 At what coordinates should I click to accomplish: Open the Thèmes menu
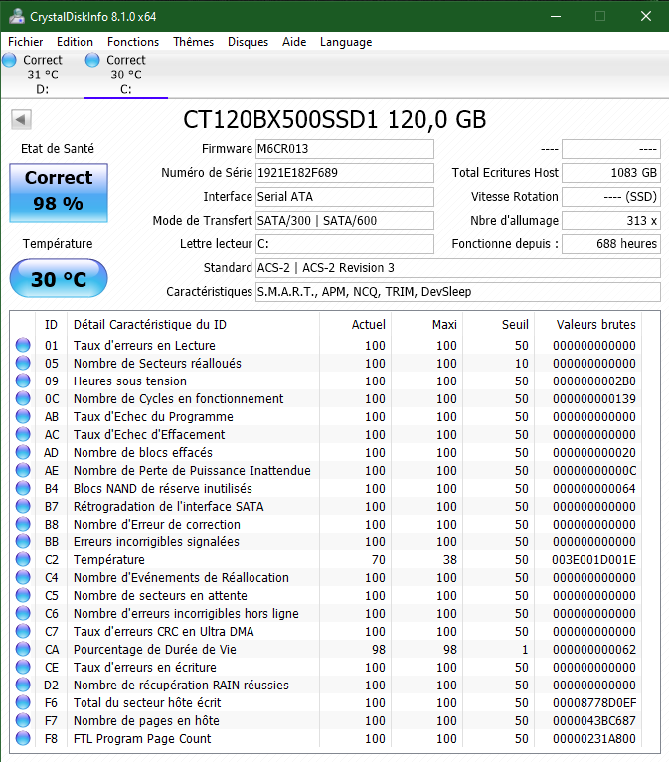193,42
